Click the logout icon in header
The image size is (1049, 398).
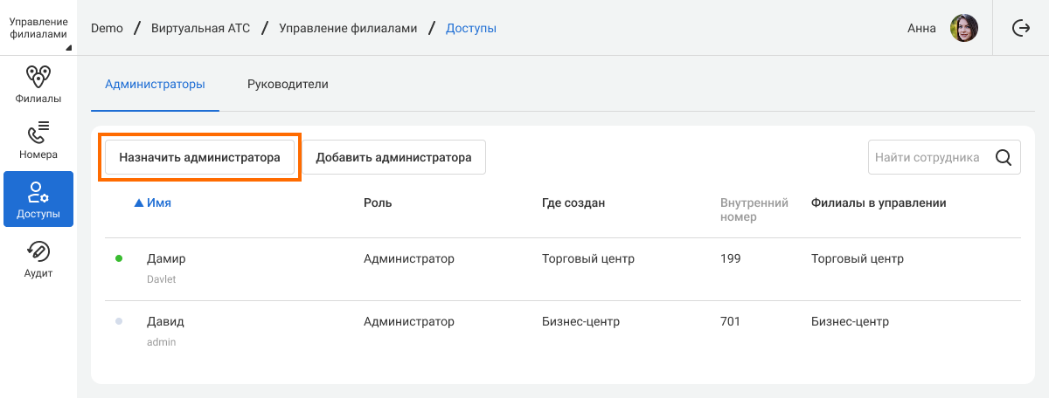(1020, 28)
